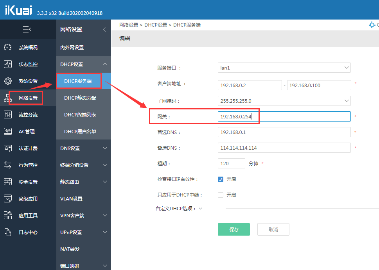Click the green 保存 save button
This screenshot has width=379, height=270.
click(x=234, y=229)
